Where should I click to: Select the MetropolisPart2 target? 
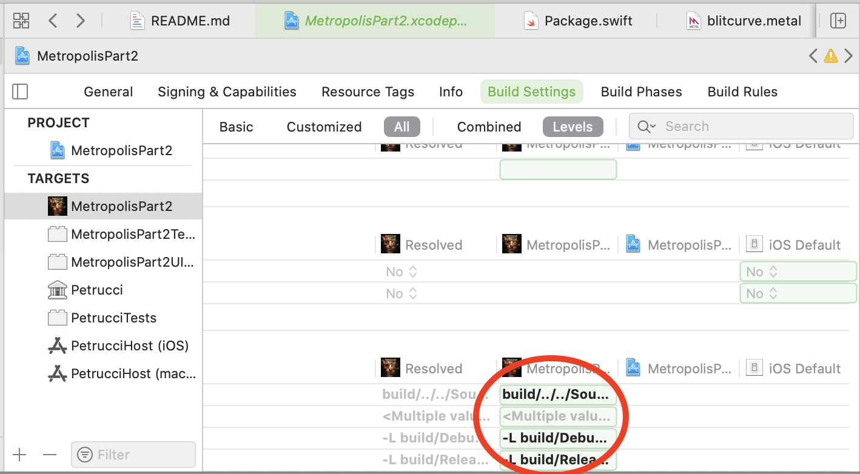pyautogui.click(x=104, y=206)
